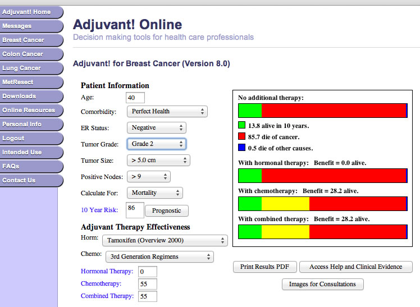
Task: Click the Combined Therapy link
Action: click(x=107, y=296)
